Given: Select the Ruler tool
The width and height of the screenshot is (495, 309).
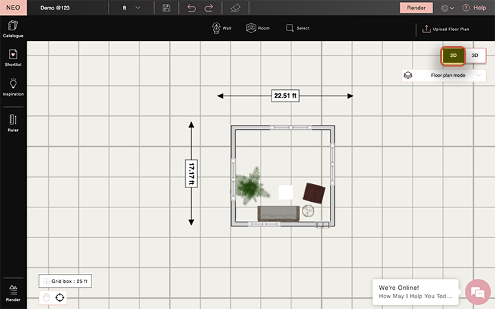Looking at the screenshot, I should (x=13, y=123).
